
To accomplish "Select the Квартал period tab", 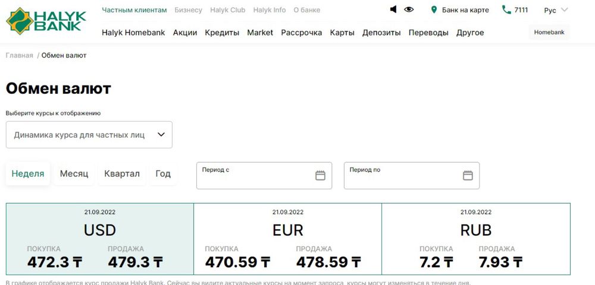I will point(122,174).
